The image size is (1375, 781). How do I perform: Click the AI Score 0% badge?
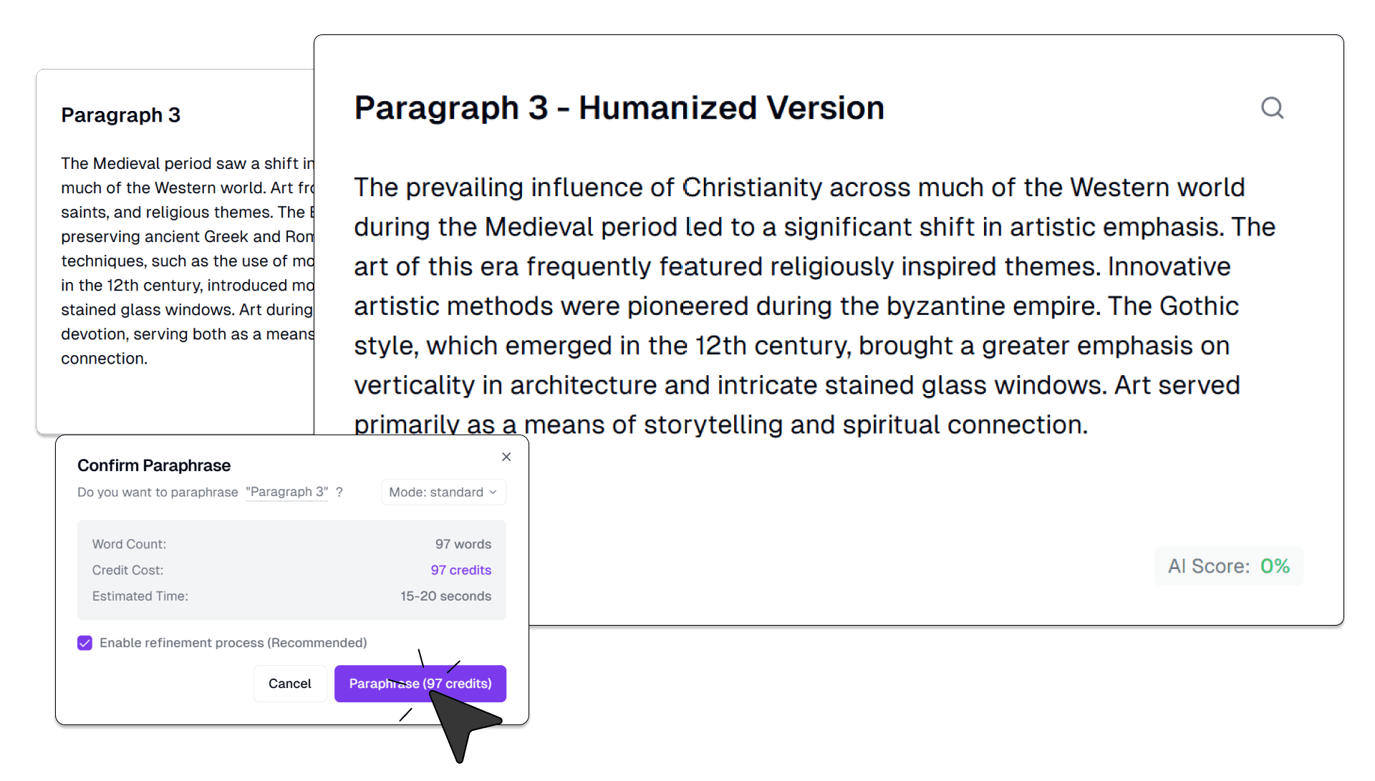pyautogui.click(x=1227, y=566)
